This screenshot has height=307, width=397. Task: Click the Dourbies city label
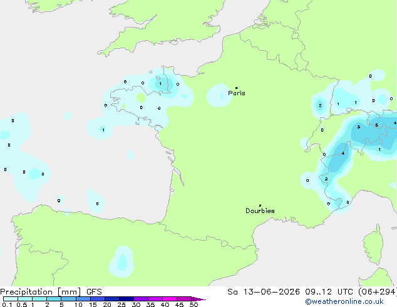260,211
